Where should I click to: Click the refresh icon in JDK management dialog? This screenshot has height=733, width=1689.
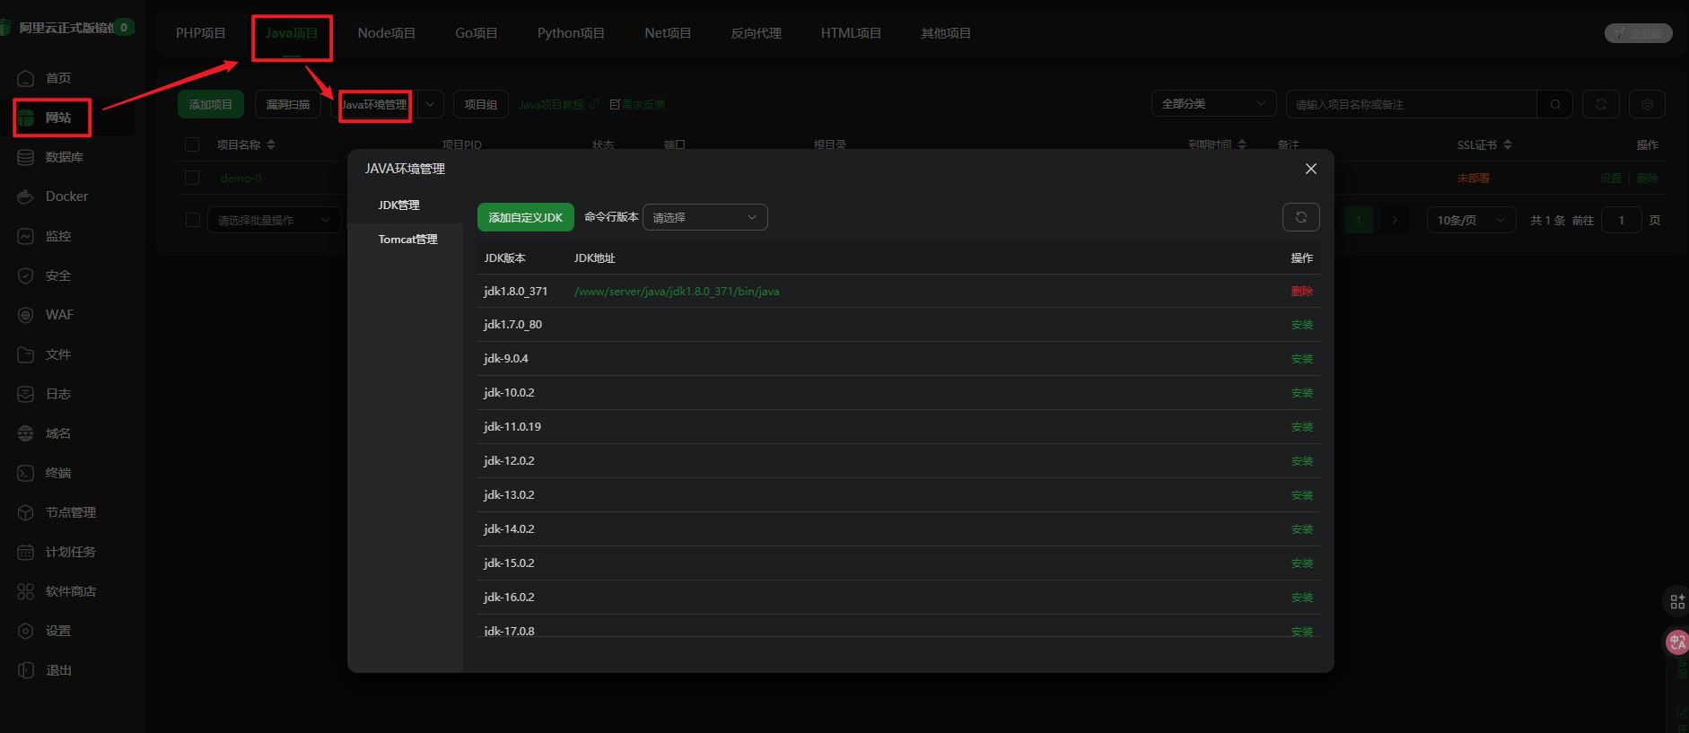click(x=1300, y=217)
